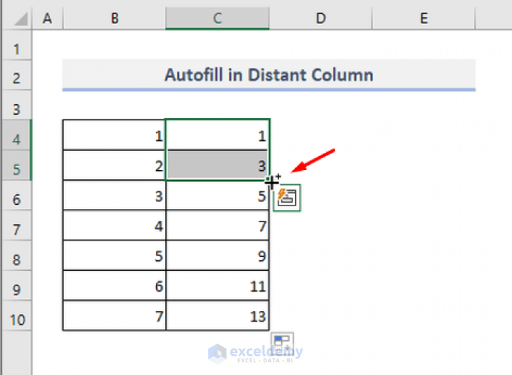Image resolution: width=512 pixels, height=375 pixels.
Task: Select column B header
Action: click(114, 18)
